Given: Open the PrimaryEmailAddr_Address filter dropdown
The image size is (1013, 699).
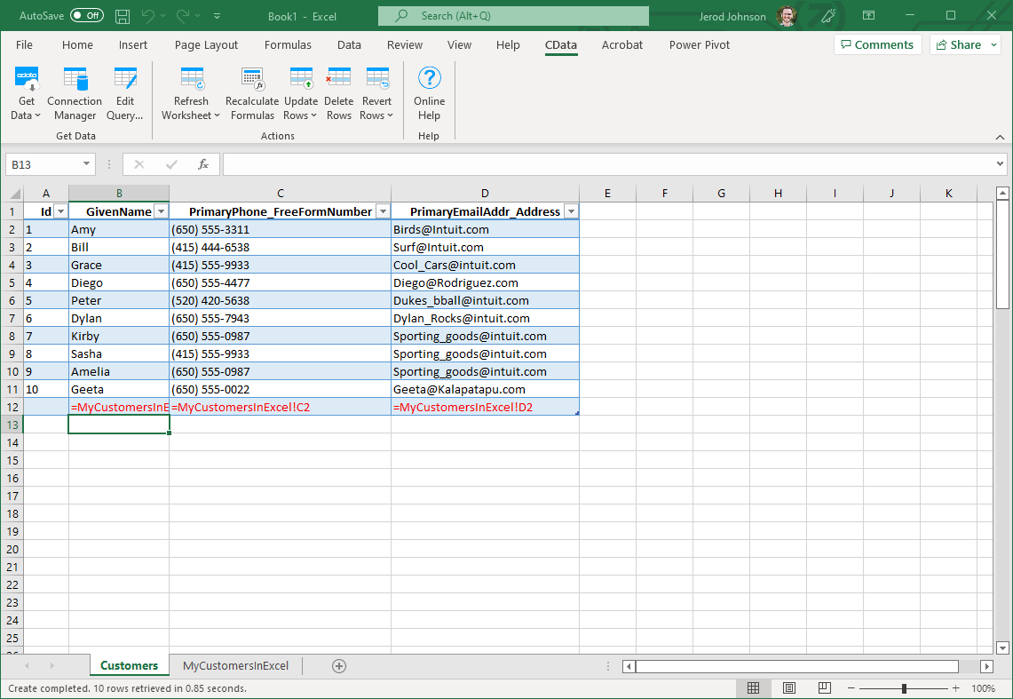Looking at the screenshot, I should pyautogui.click(x=571, y=211).
